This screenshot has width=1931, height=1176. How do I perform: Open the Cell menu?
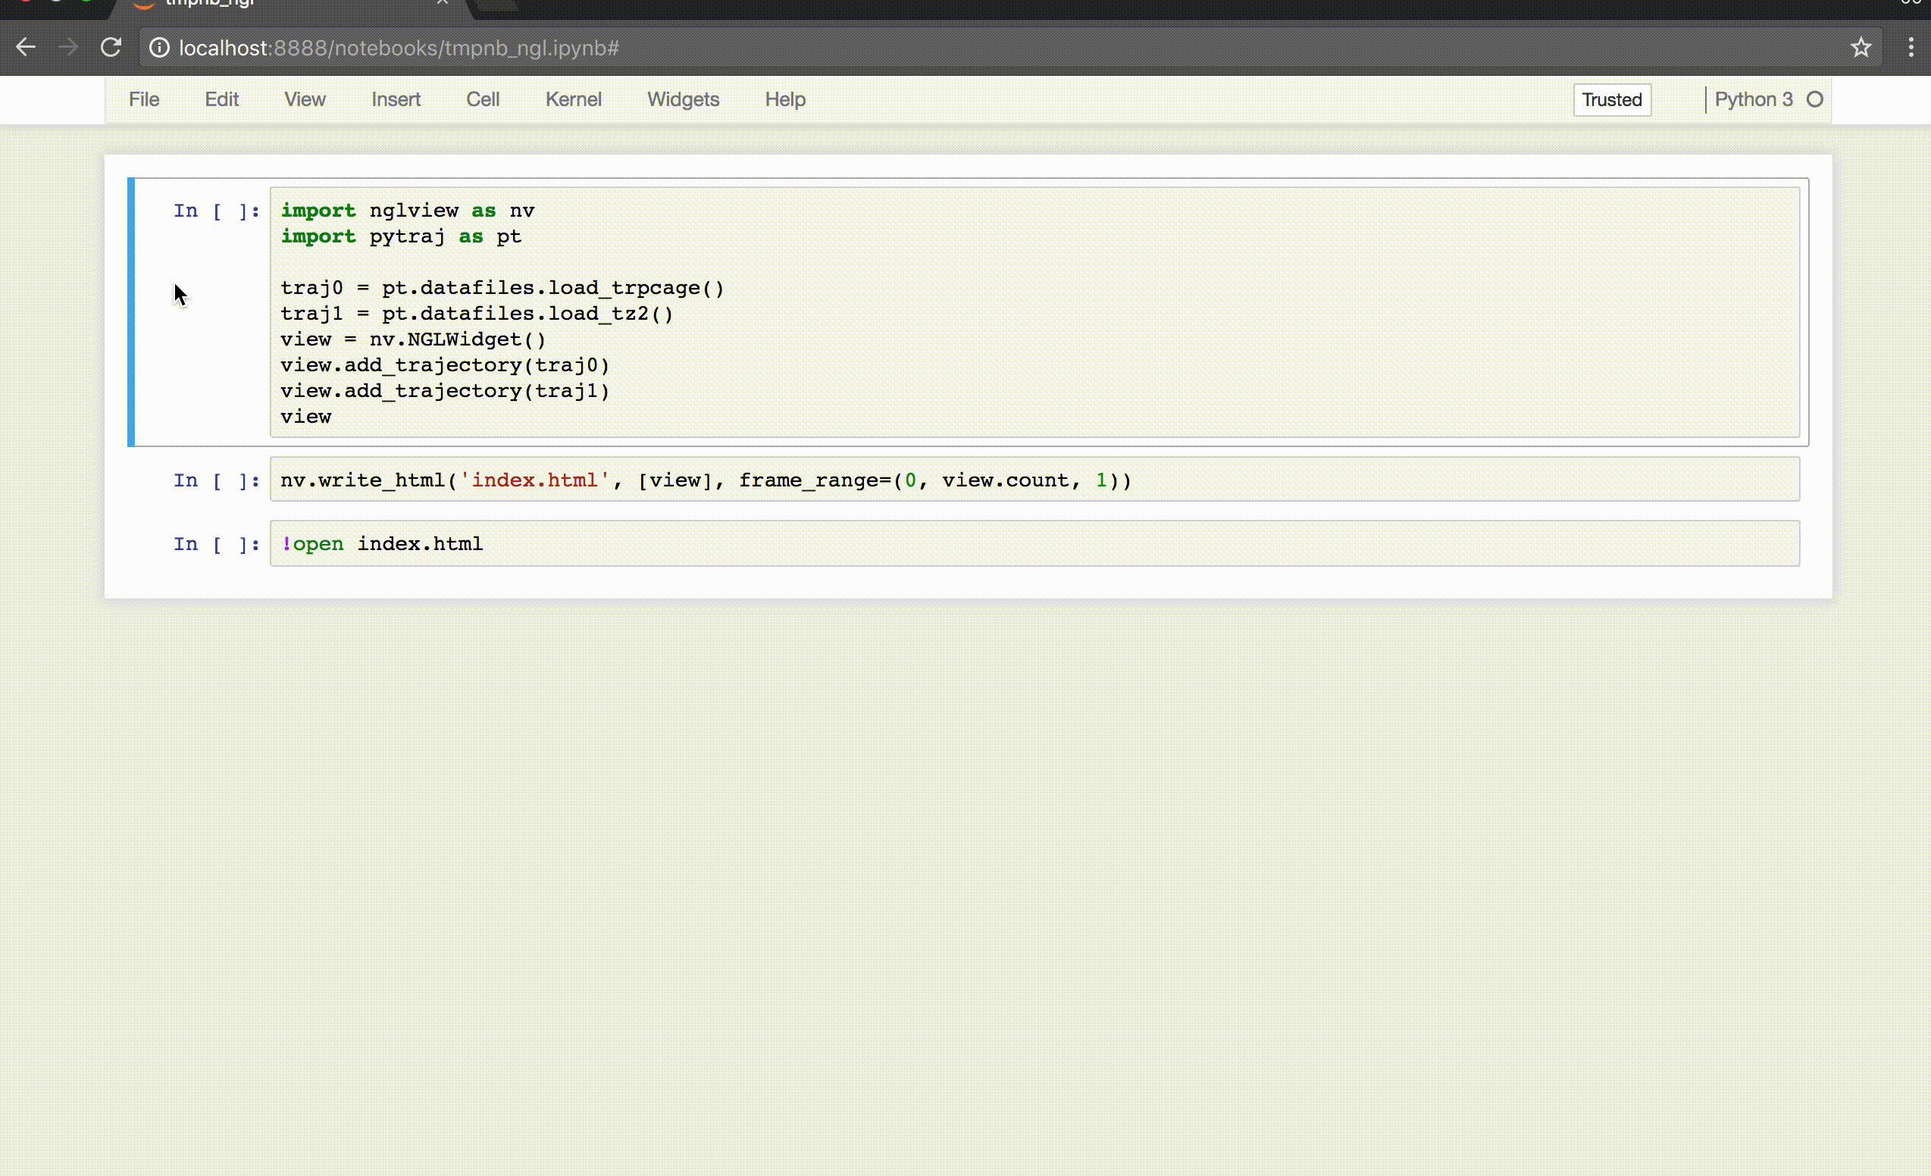tap(483, 99)
